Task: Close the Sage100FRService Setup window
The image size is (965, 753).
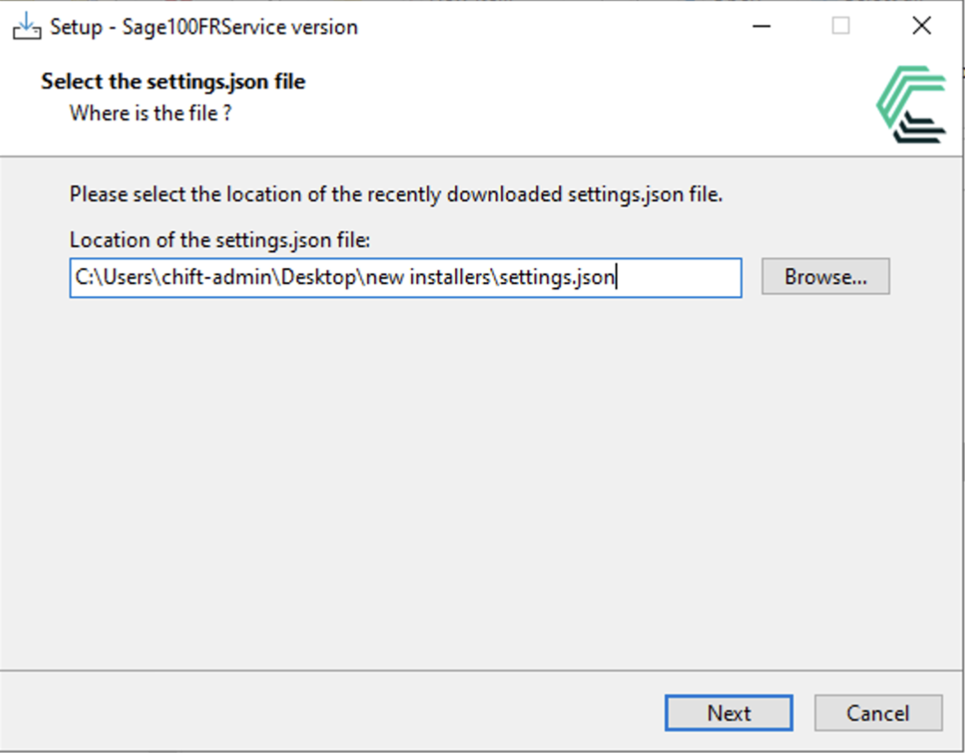Action: [x=921, y=26]
